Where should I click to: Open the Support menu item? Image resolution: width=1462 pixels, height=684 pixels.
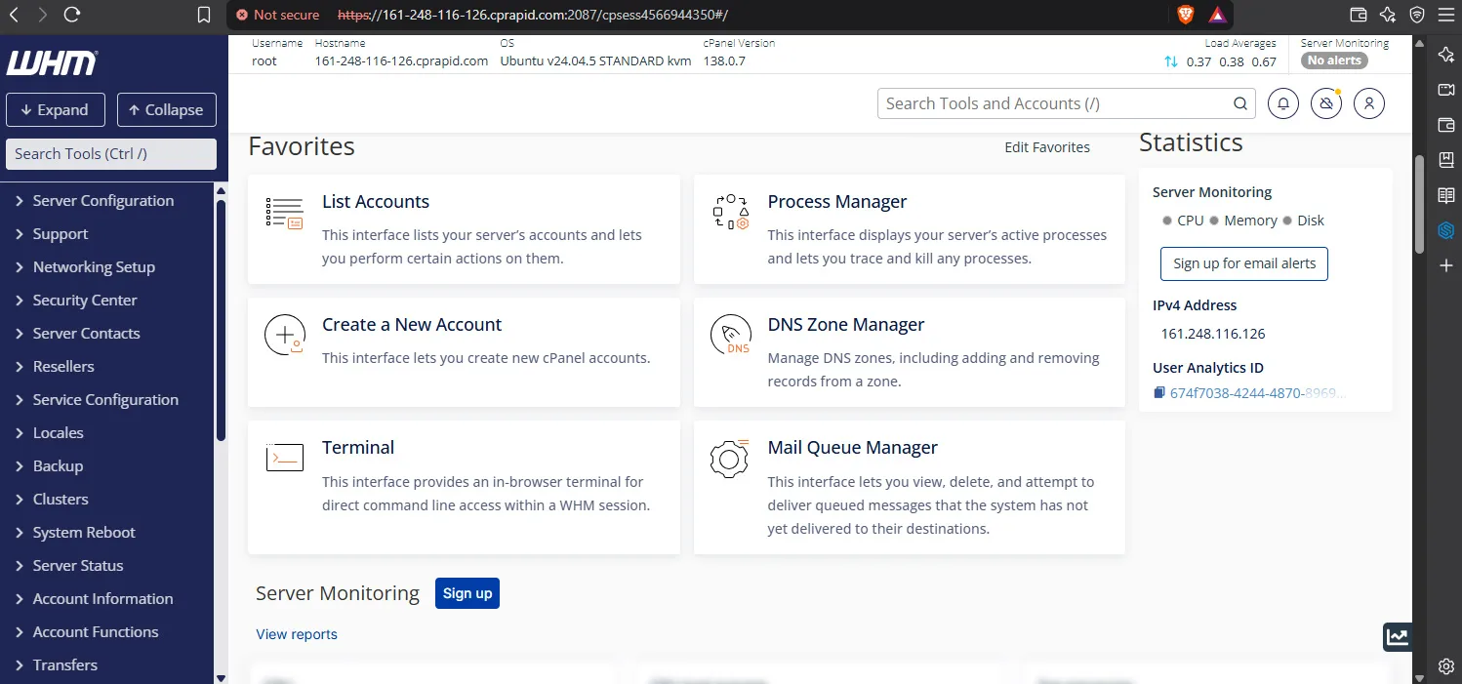point(61,234)
